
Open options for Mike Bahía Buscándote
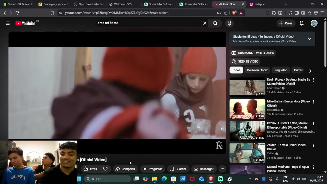313,102
